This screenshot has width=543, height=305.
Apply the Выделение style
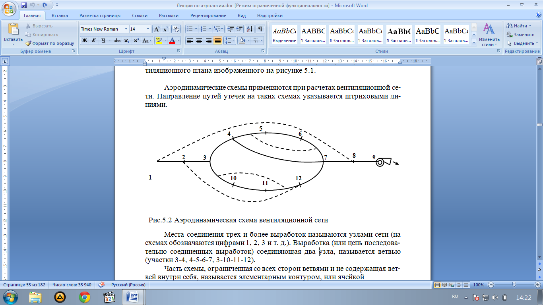[285, 35]
